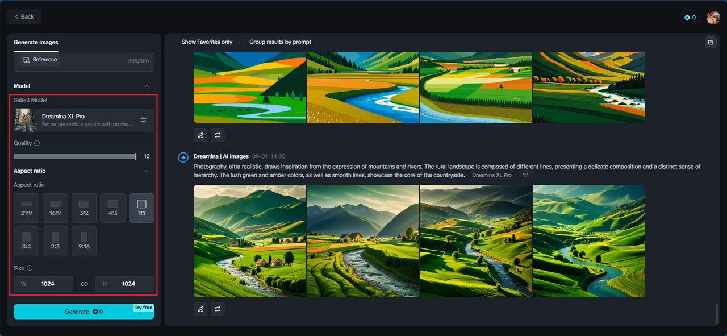Click the width input field
727x336 pixels.
43,284
